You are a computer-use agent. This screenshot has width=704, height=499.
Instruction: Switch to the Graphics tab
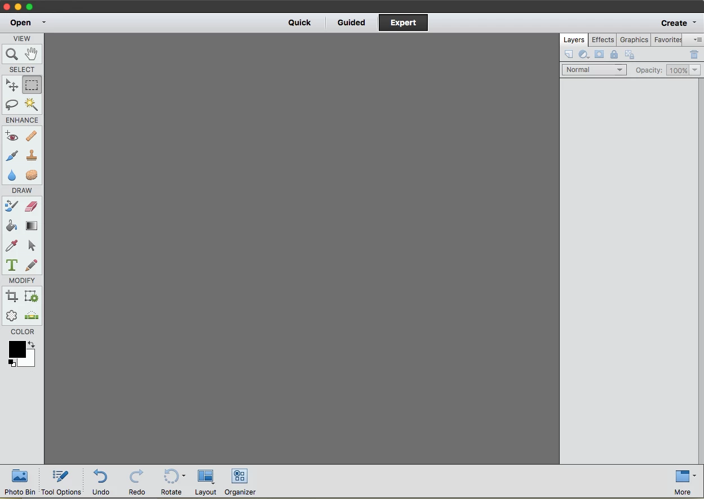pyautogui.click(x=634, y=40)
